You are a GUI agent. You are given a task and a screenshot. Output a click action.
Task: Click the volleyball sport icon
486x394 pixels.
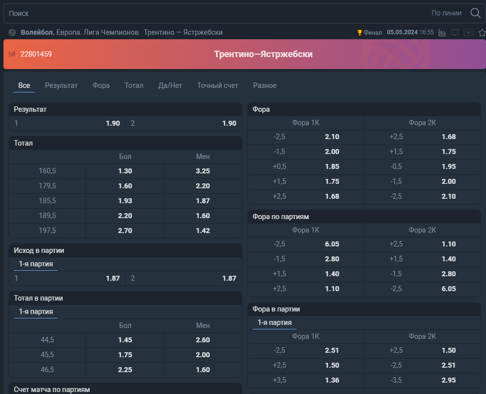coord(12,32)
